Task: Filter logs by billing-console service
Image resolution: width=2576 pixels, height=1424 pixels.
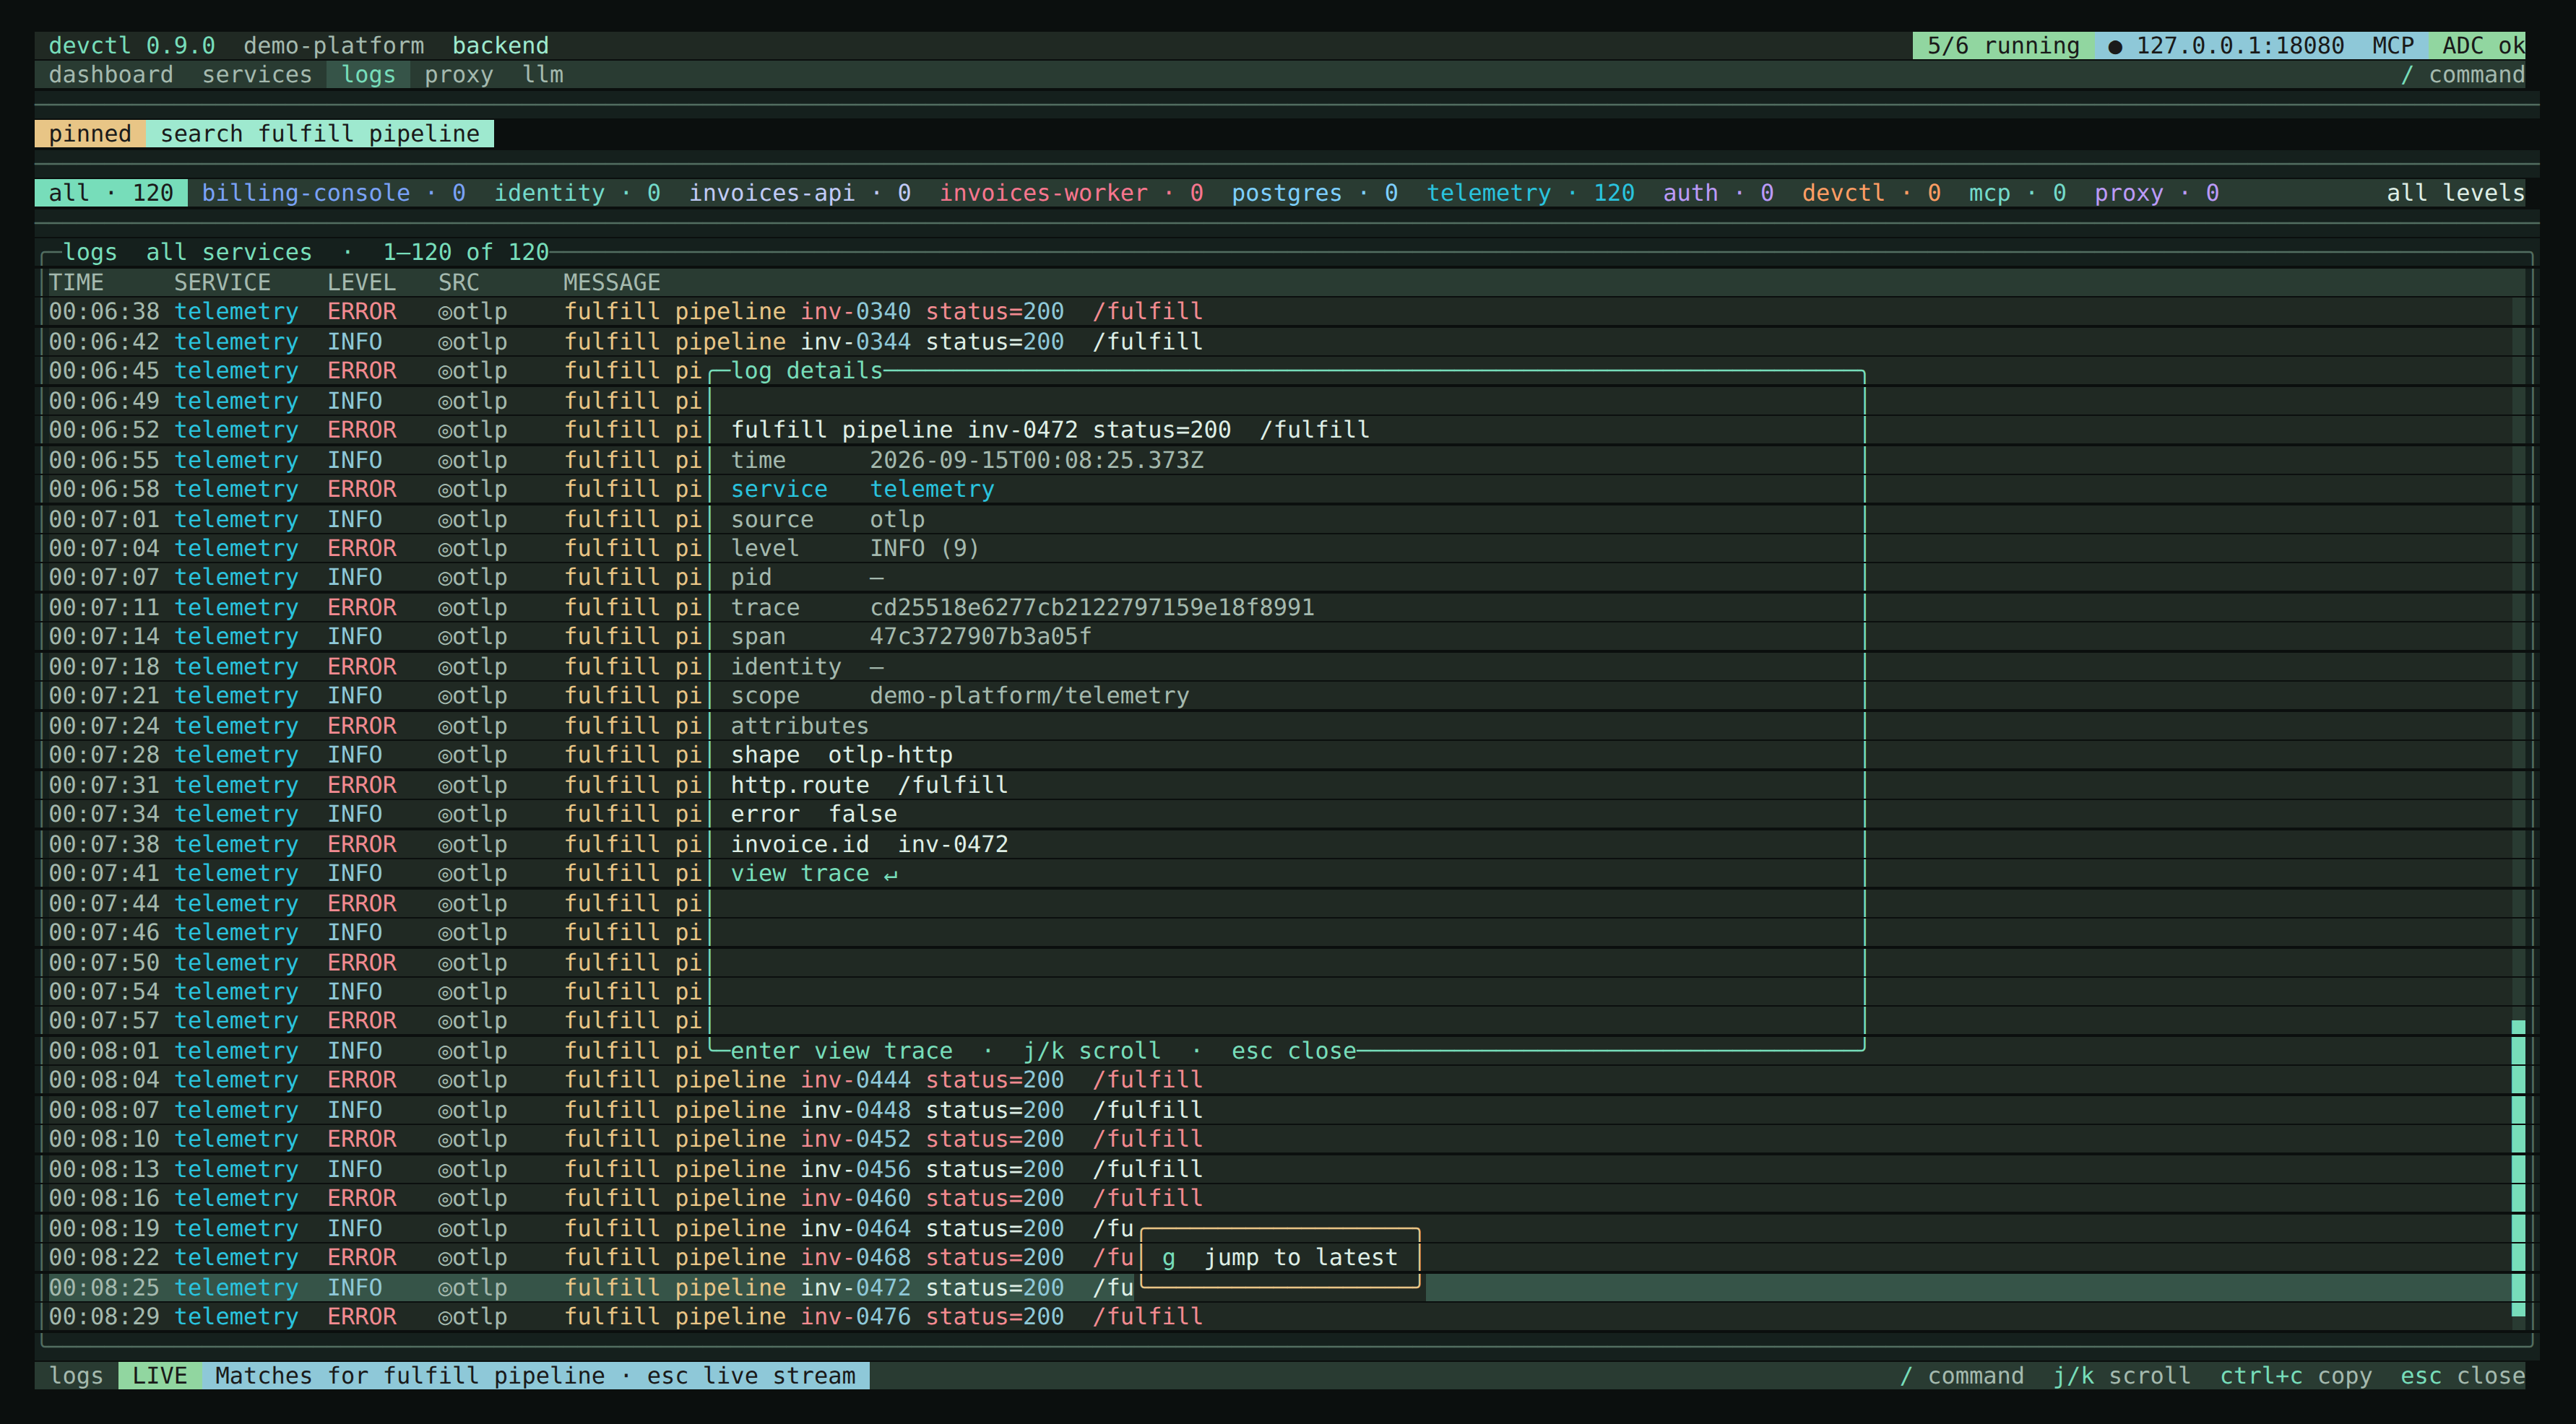Action: [x=333, y=193]
